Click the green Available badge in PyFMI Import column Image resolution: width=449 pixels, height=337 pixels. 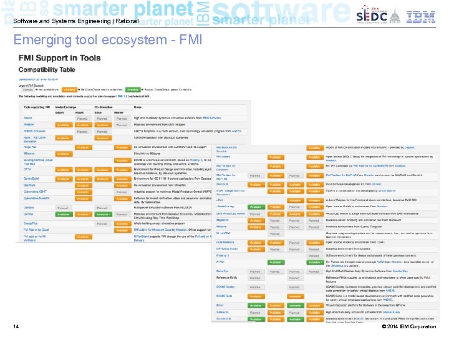point(276,262)
